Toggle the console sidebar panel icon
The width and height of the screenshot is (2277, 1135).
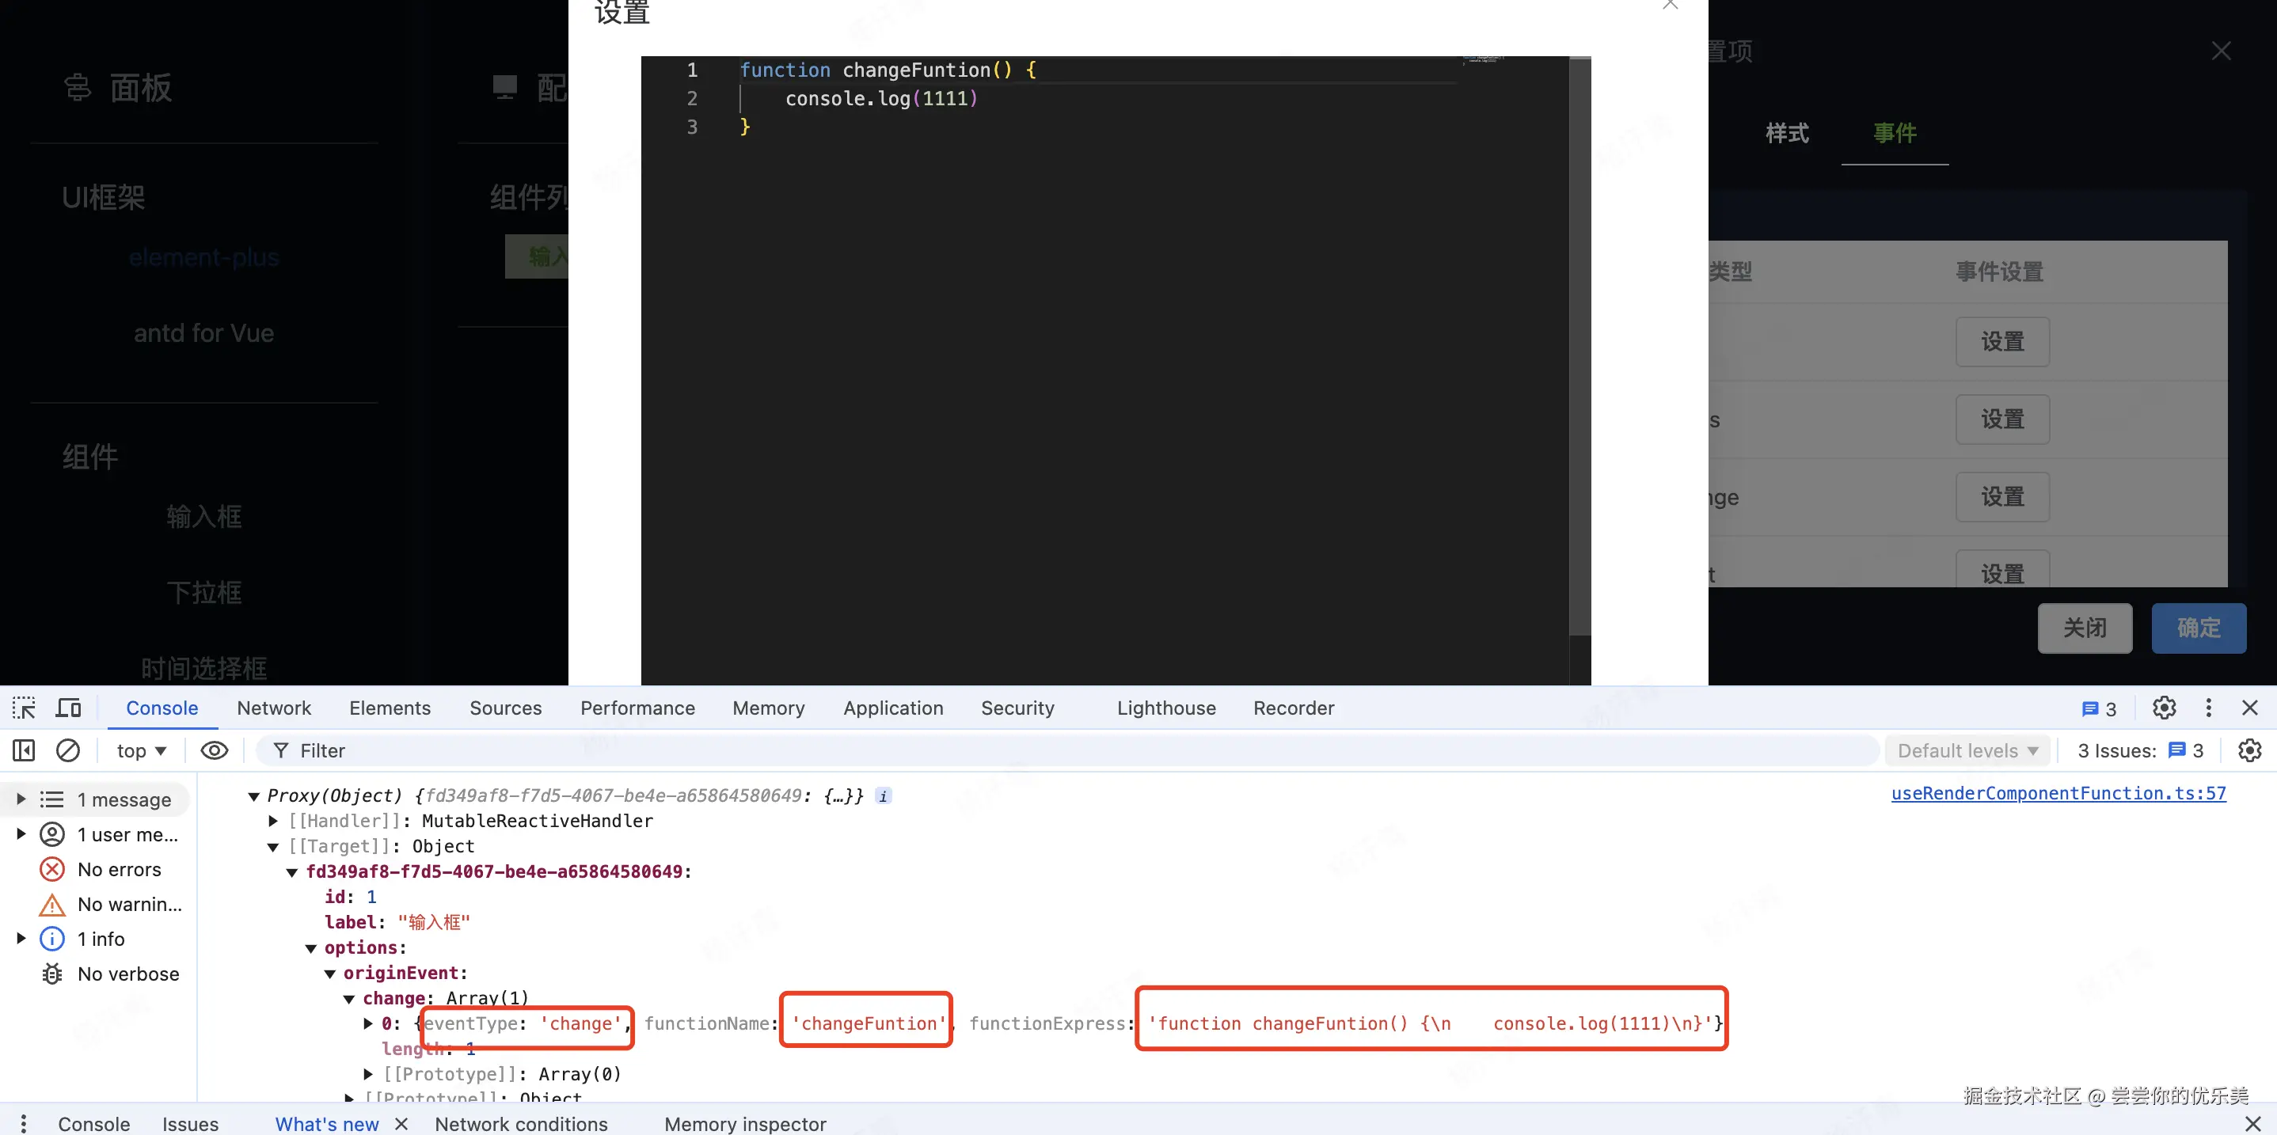coord(24,750)
